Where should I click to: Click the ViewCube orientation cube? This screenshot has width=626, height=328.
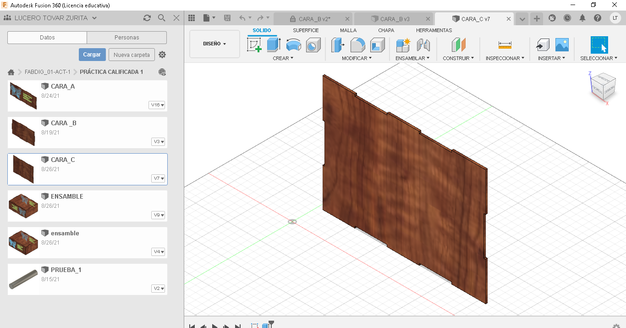pos(602,87)
